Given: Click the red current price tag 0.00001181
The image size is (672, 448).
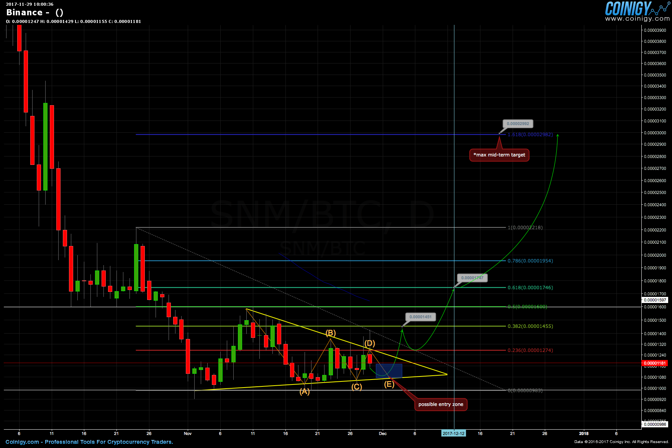Looking at the screenshot, I should [x=655, y=363].
